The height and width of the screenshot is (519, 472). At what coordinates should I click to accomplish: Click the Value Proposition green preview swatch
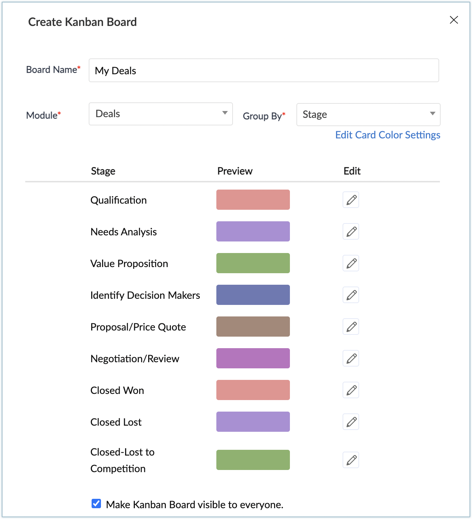pyautogui.click(x=253, y=263)
